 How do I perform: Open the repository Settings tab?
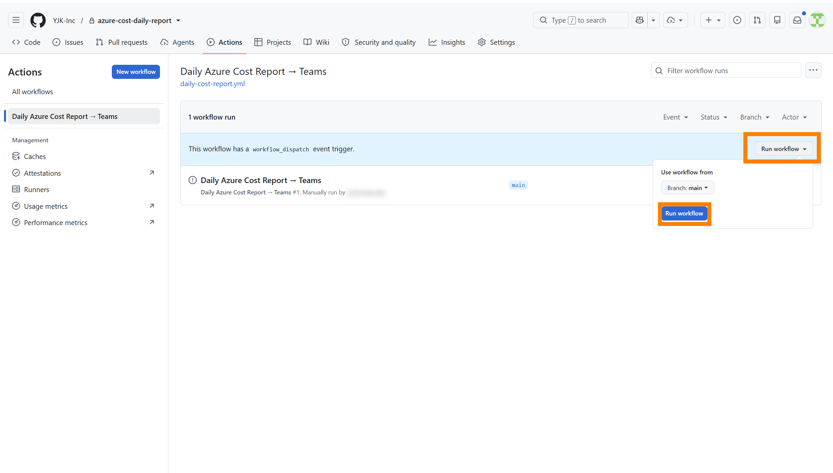[496, 42]
